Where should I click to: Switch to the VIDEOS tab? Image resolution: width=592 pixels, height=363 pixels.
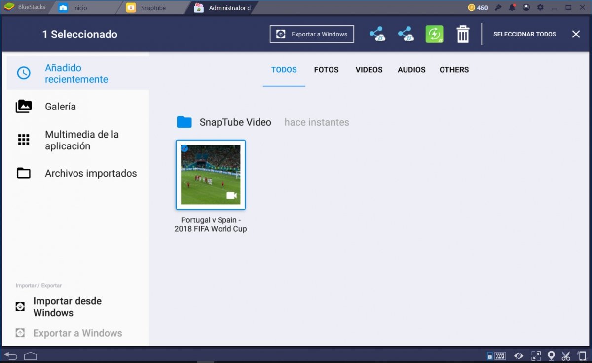tap(369, 70)
